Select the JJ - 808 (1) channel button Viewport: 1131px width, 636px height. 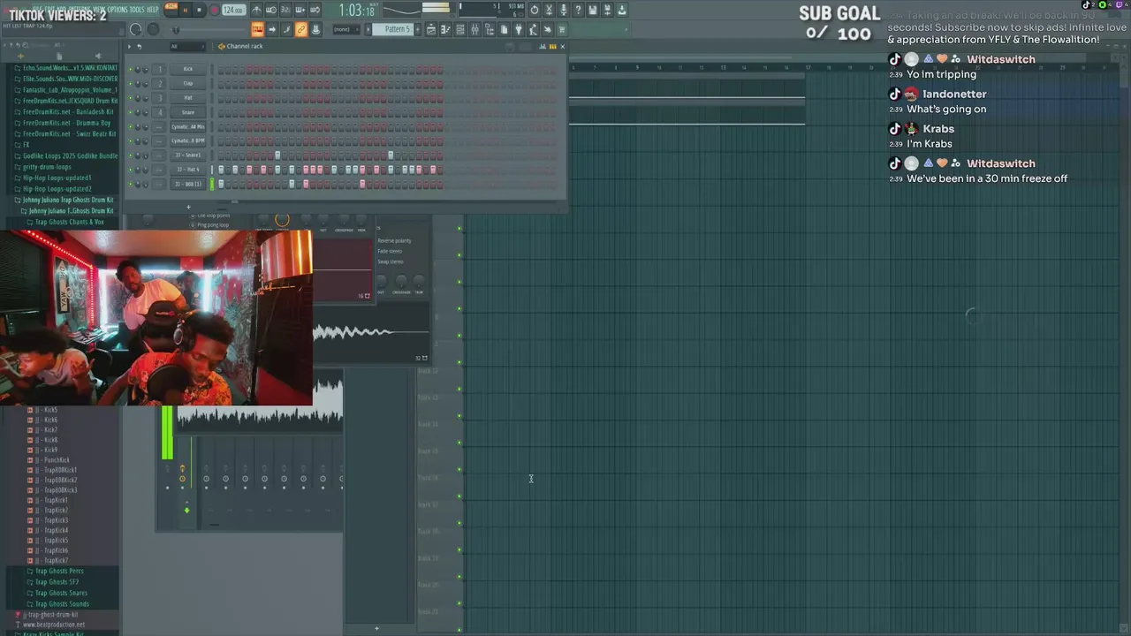pyautogui.click(x=187, y=184)
